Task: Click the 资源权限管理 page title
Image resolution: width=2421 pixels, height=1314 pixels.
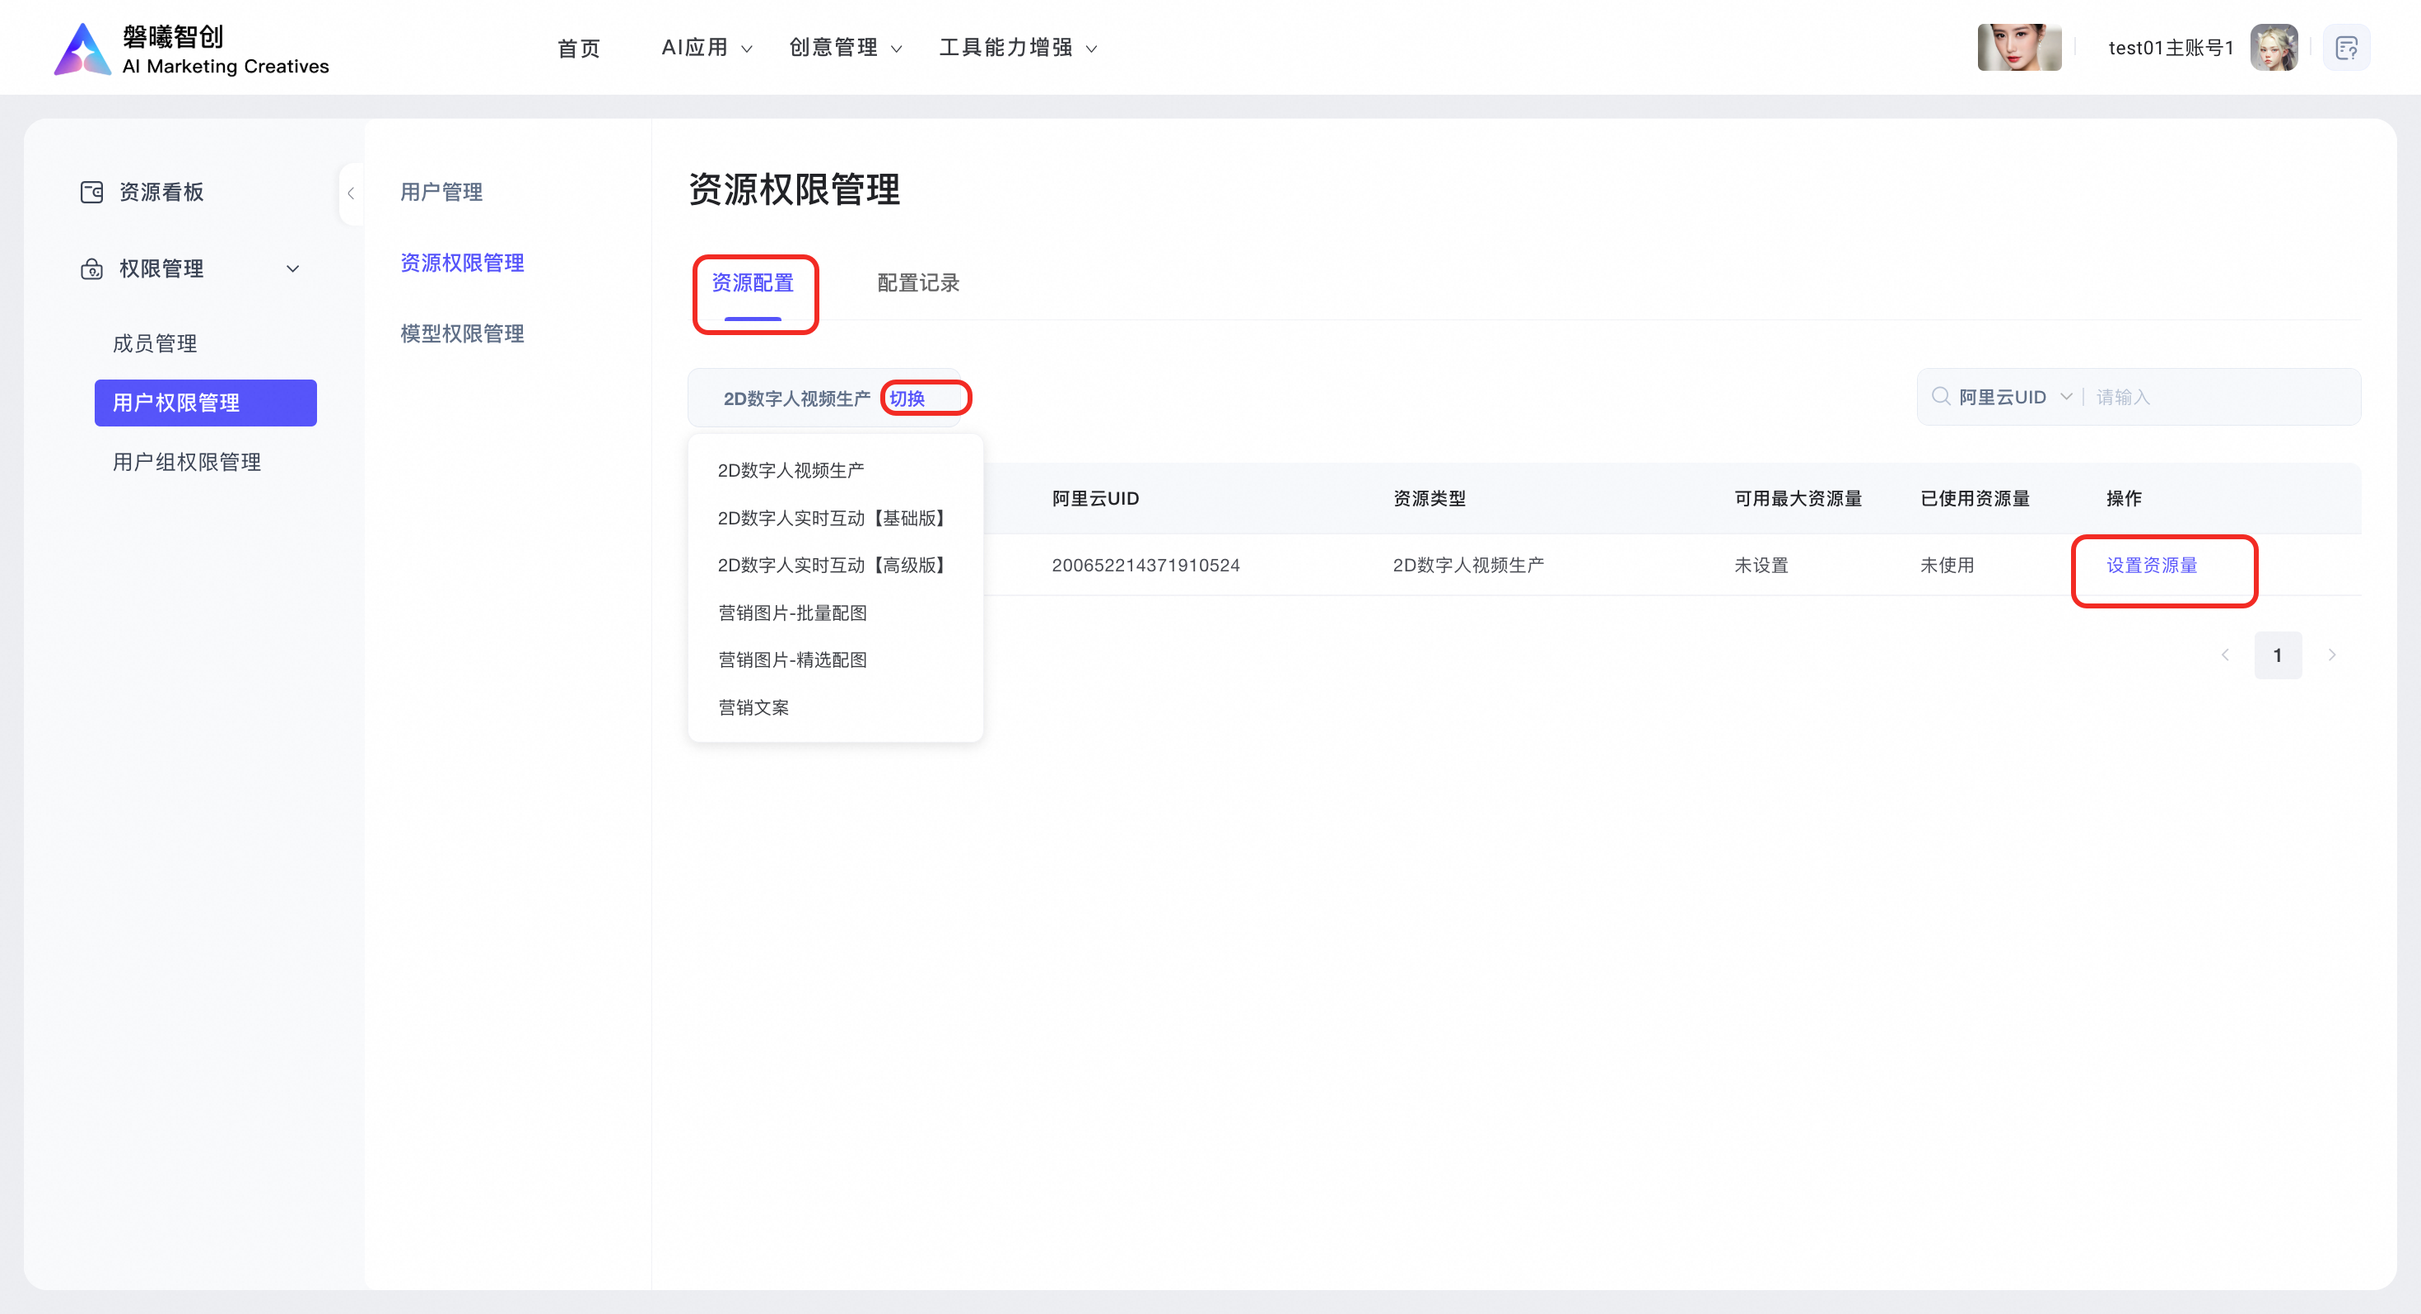Action: pyautogui.click(x=794, y=189)
